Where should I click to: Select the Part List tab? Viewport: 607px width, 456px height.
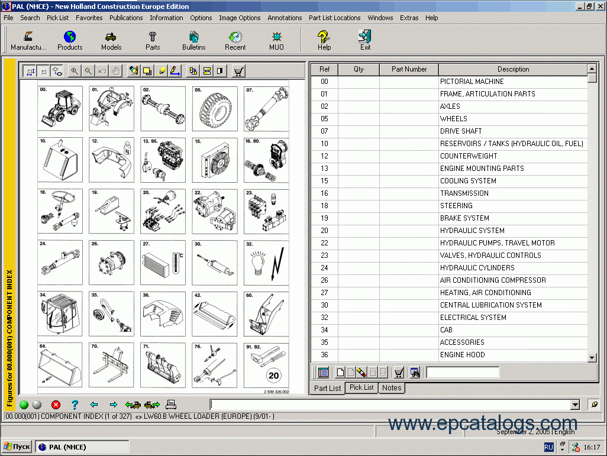click(x=328, y=388)
